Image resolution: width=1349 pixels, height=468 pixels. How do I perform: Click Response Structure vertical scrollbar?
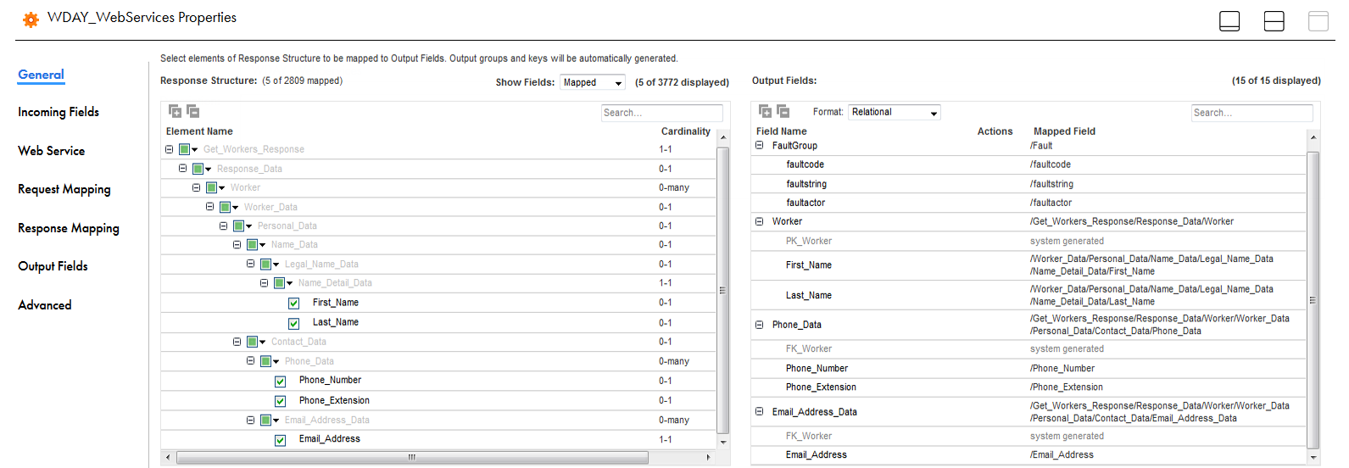pyautogui.click(x=723, y=289)
